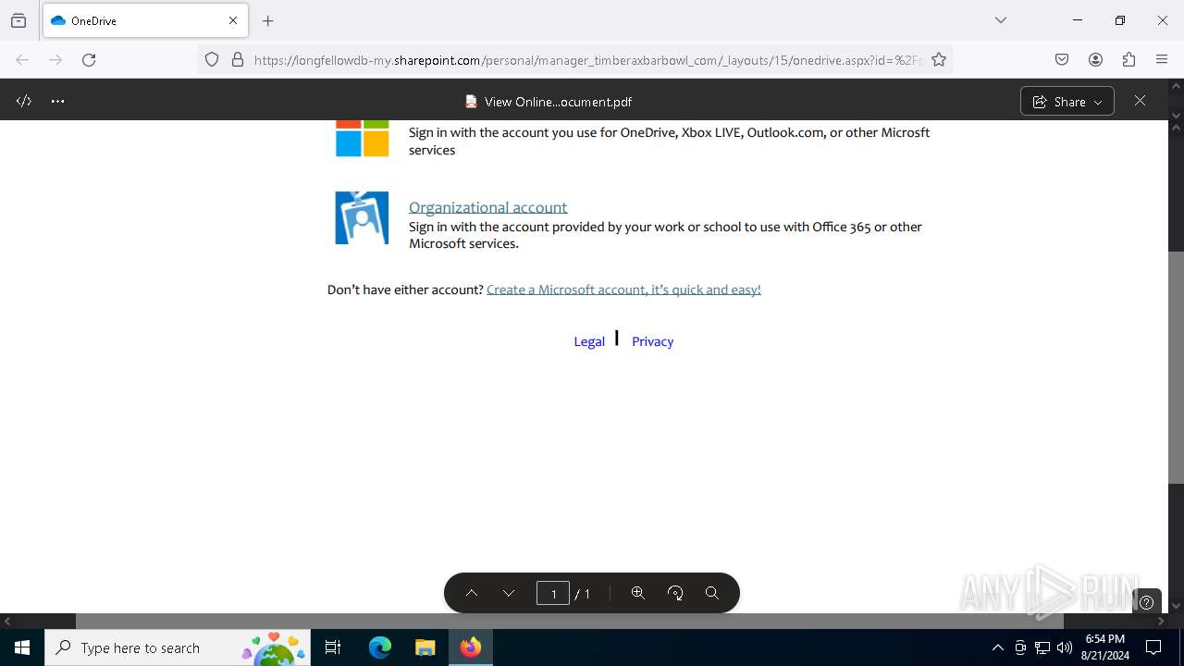Open Firefox account menu
1184x666 pixels.
pos(1095,59)
